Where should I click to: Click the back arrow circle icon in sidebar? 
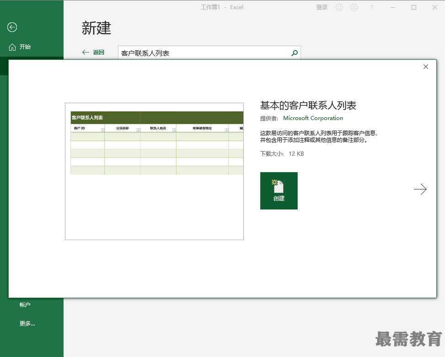pyautogui.click(x=12, y=27)
